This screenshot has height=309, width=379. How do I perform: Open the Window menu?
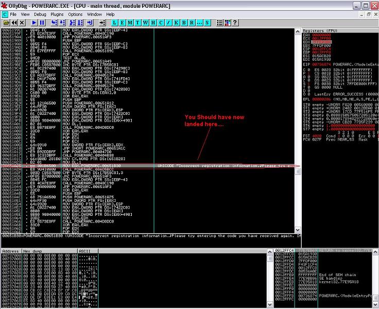[95, 14]
